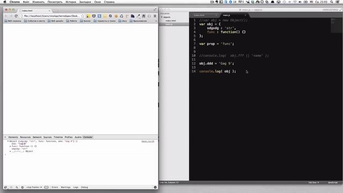Click the Pocket extension icon in Chrome
Viewport: 343px width, 193px height.
(x=94, y=16)
